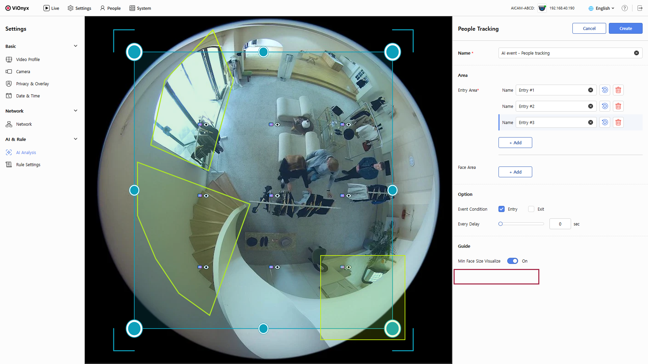This screenshot has width=648, height=364.
Task: Delete the Entry #3 area
Action: click(x=618, y=122)
